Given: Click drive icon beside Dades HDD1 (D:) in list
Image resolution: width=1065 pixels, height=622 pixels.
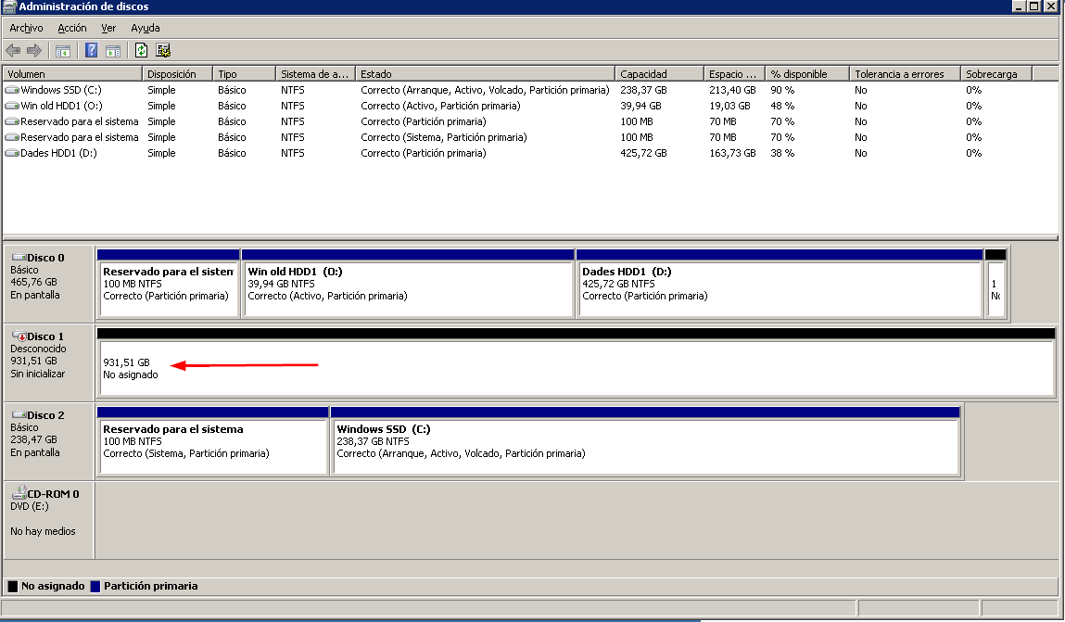Looking at the screenshot, I should (x=11, y=153).
